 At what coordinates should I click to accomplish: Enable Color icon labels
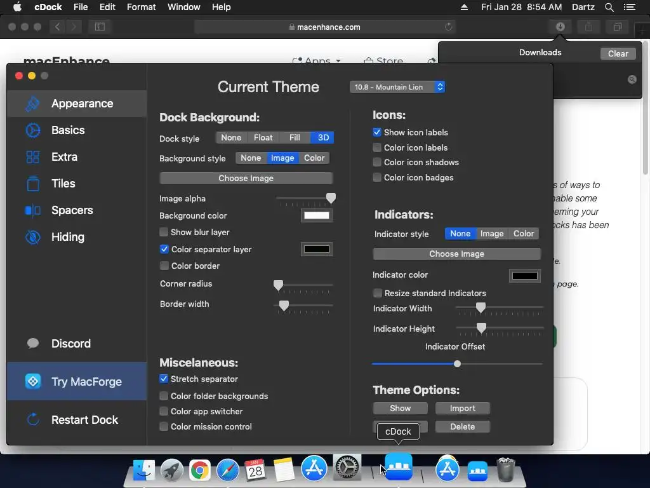point(377,147)
